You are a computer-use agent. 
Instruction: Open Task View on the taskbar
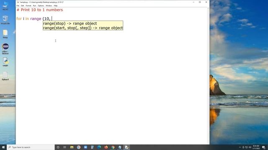(x=65, y=147)
